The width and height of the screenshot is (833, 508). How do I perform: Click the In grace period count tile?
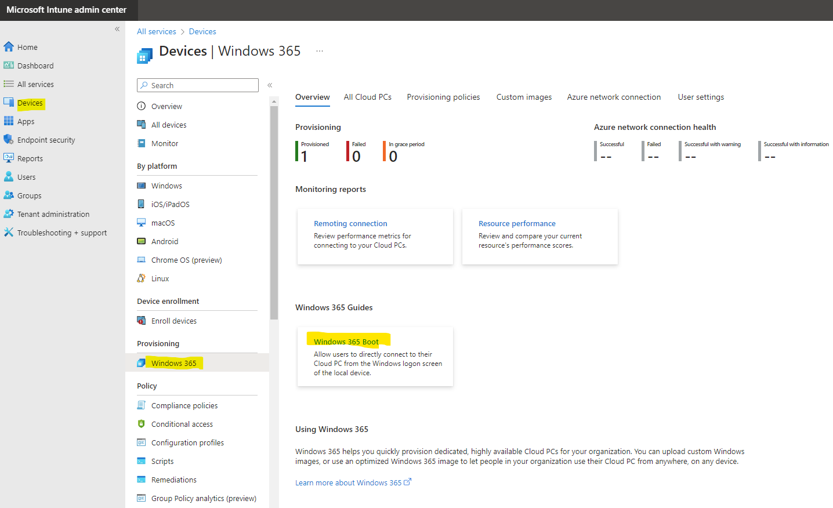pyautogui.click(x=404, y=151)
